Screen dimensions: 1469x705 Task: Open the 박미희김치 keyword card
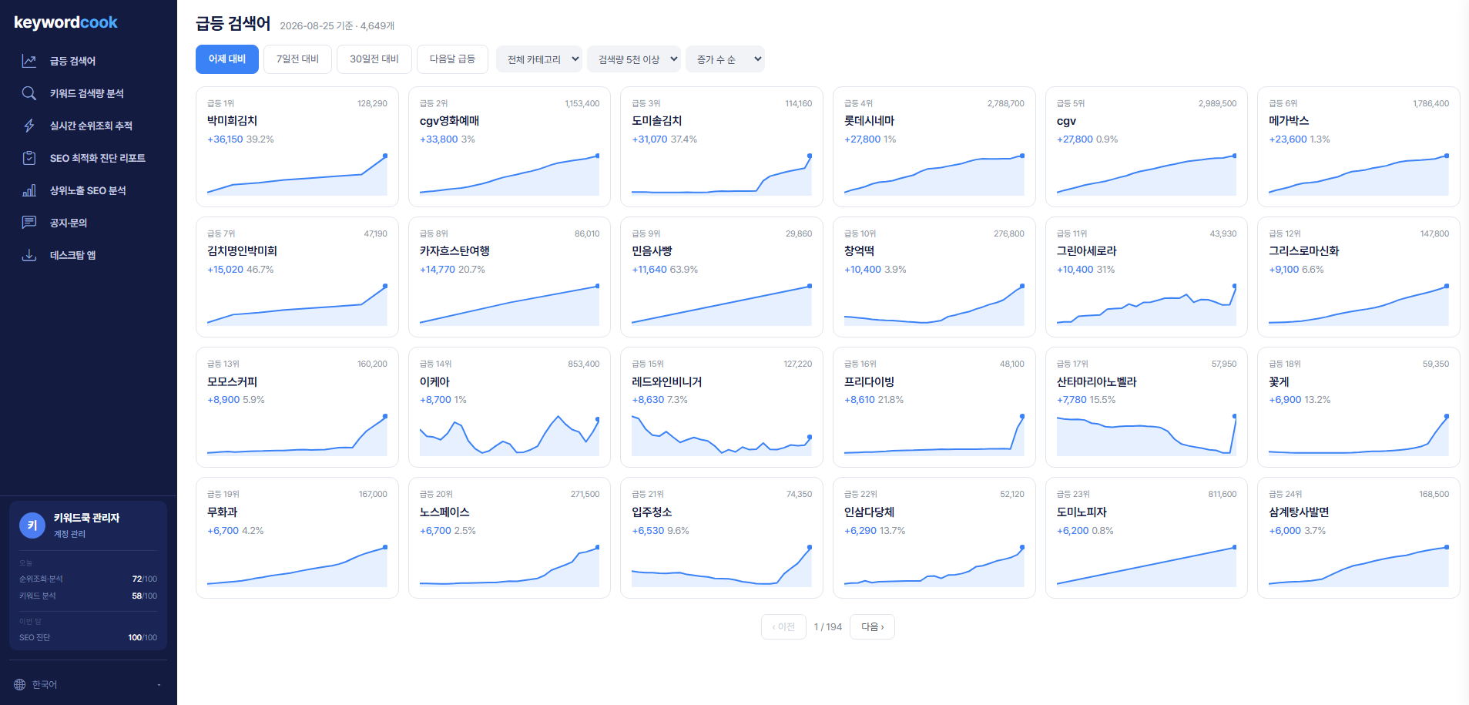coord(297,147)
